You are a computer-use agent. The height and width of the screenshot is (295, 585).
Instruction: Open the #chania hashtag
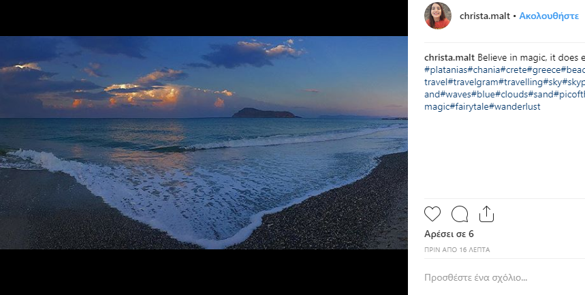click(484, 70)
